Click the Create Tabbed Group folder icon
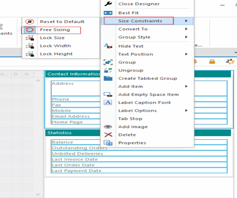The height and width of the screenshot is (198, 237). 108,78
